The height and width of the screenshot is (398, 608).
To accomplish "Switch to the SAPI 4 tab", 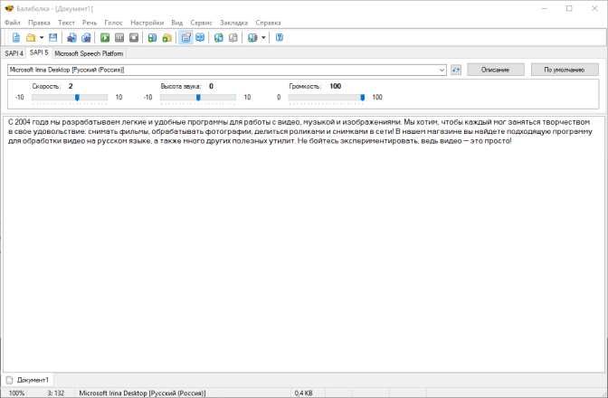I will point(14,53).
